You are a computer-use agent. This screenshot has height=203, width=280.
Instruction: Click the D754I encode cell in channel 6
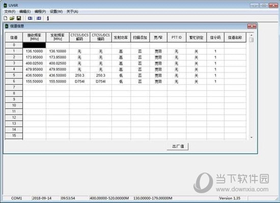(101, 81)
